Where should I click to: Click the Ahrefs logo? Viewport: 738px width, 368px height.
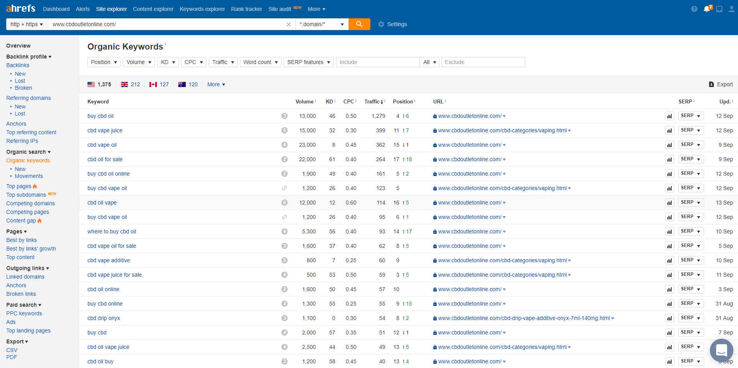21,8
